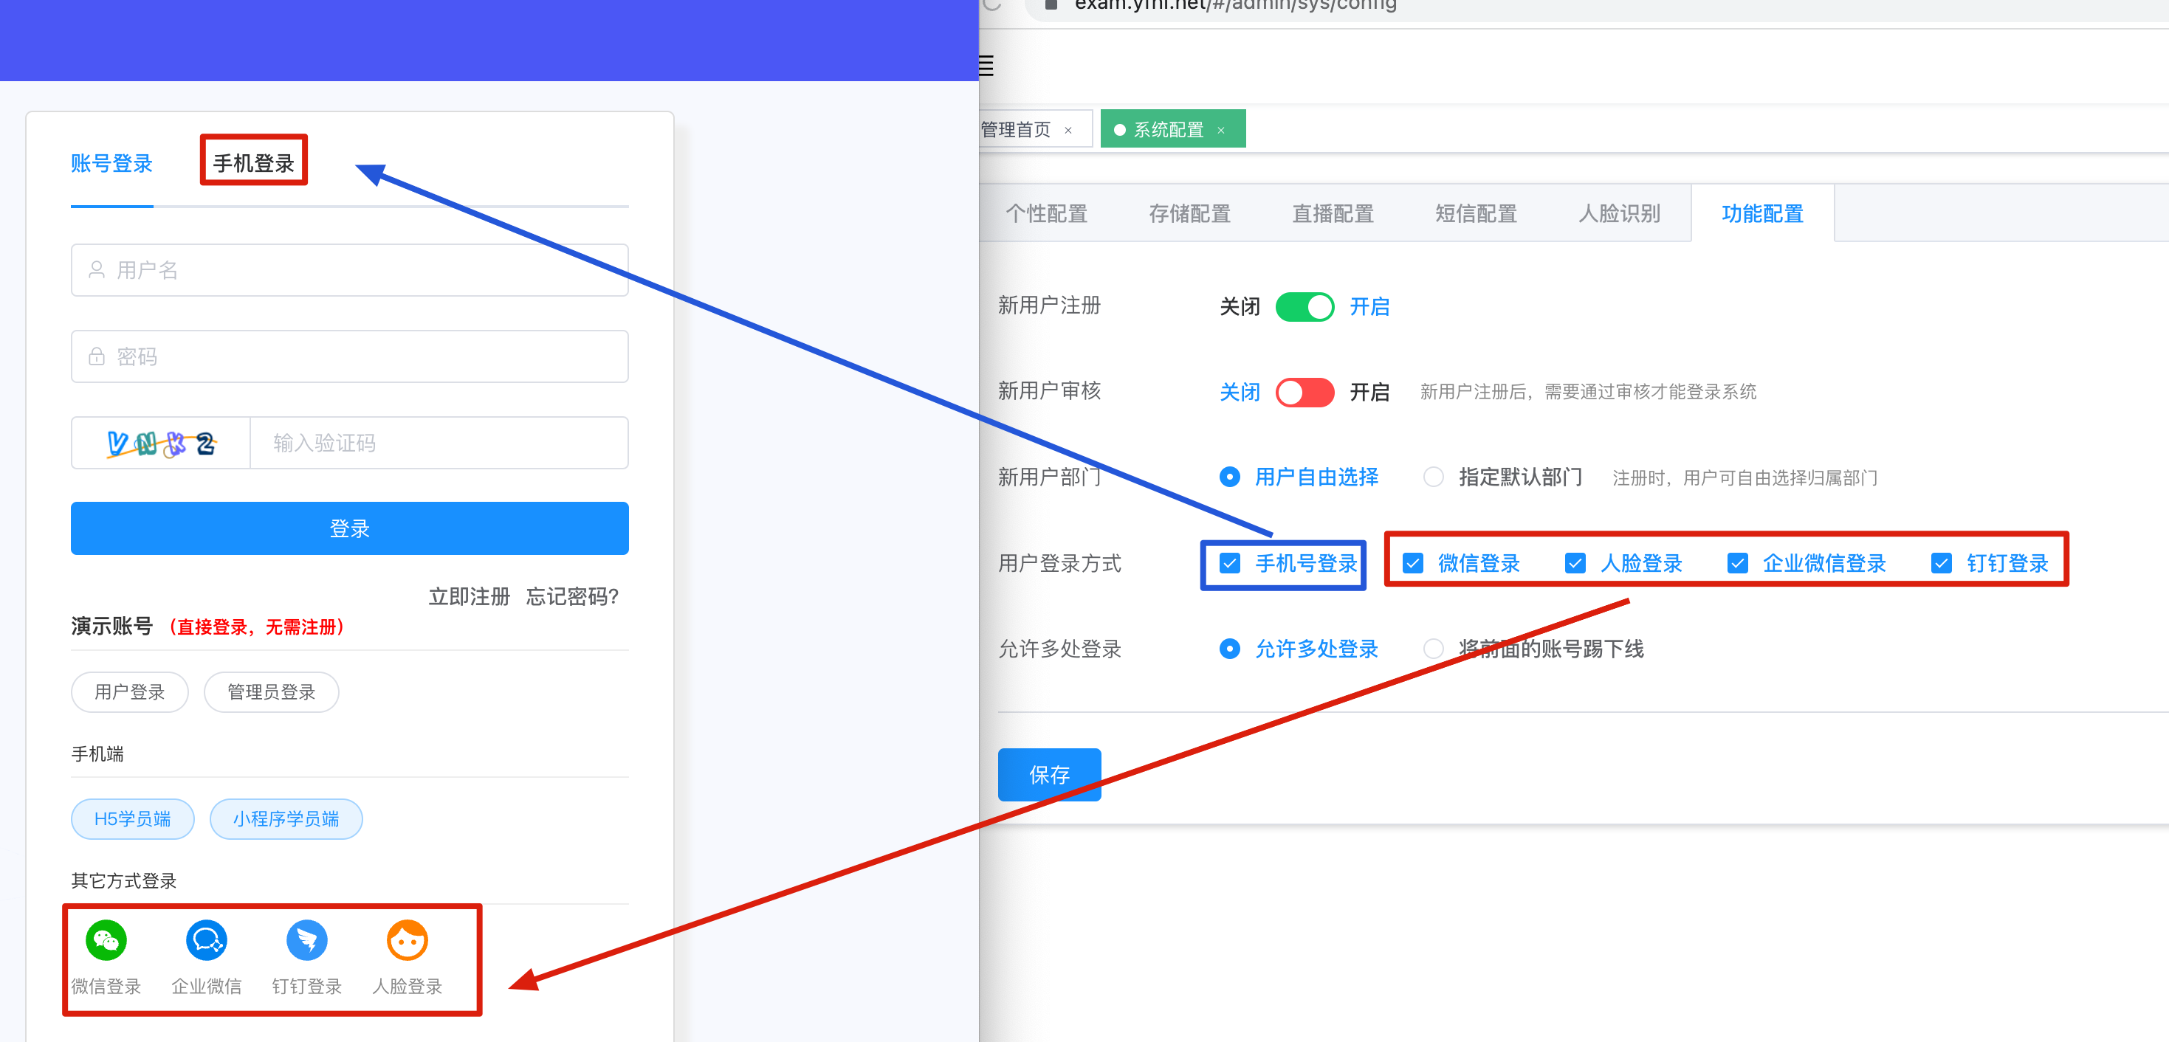
Task: Open the H5学员端 link
Action: pos(132,819)
